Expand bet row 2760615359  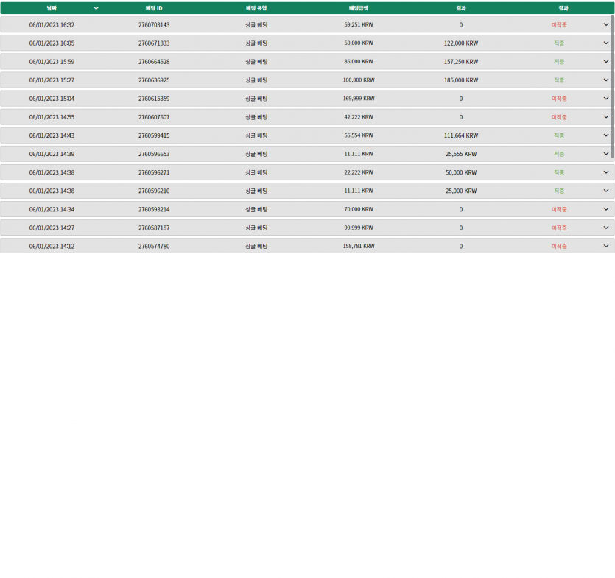click(606, 98)
